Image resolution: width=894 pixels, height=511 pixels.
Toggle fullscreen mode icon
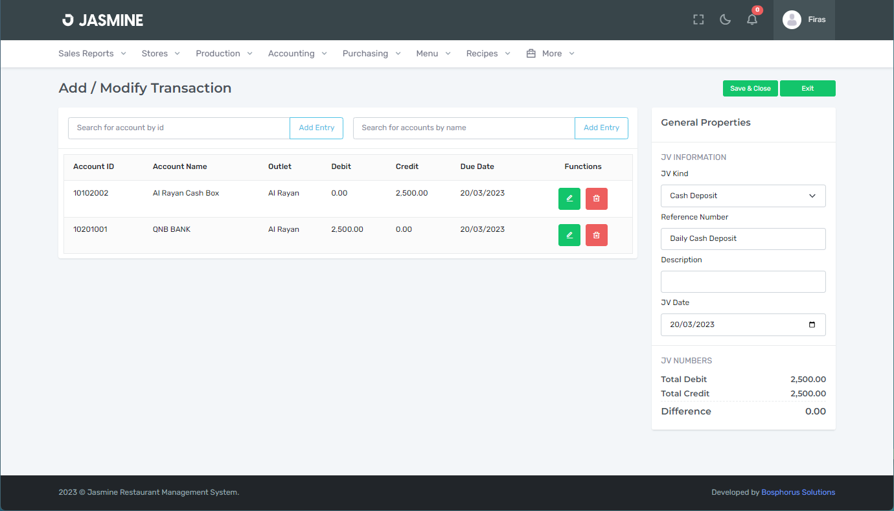698,19
